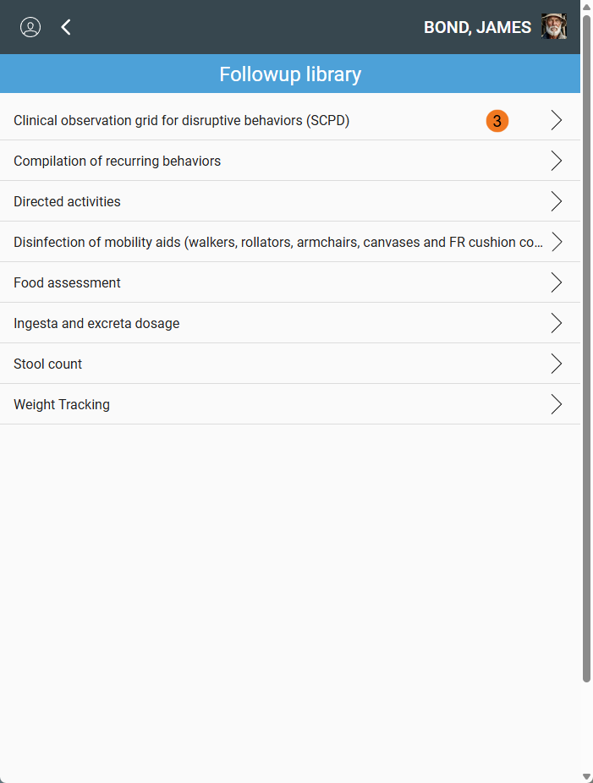The height and width of the screenshot is (783, 593).
Task: Select Ingesta and excreta dosage
Action: pos(96,324)
